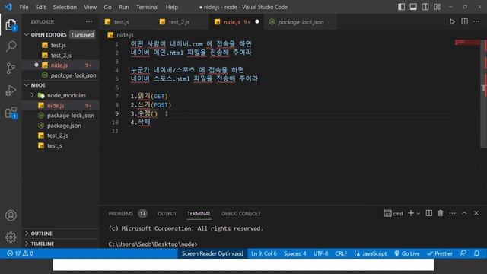Open the View menu

(x=90, y=7)
